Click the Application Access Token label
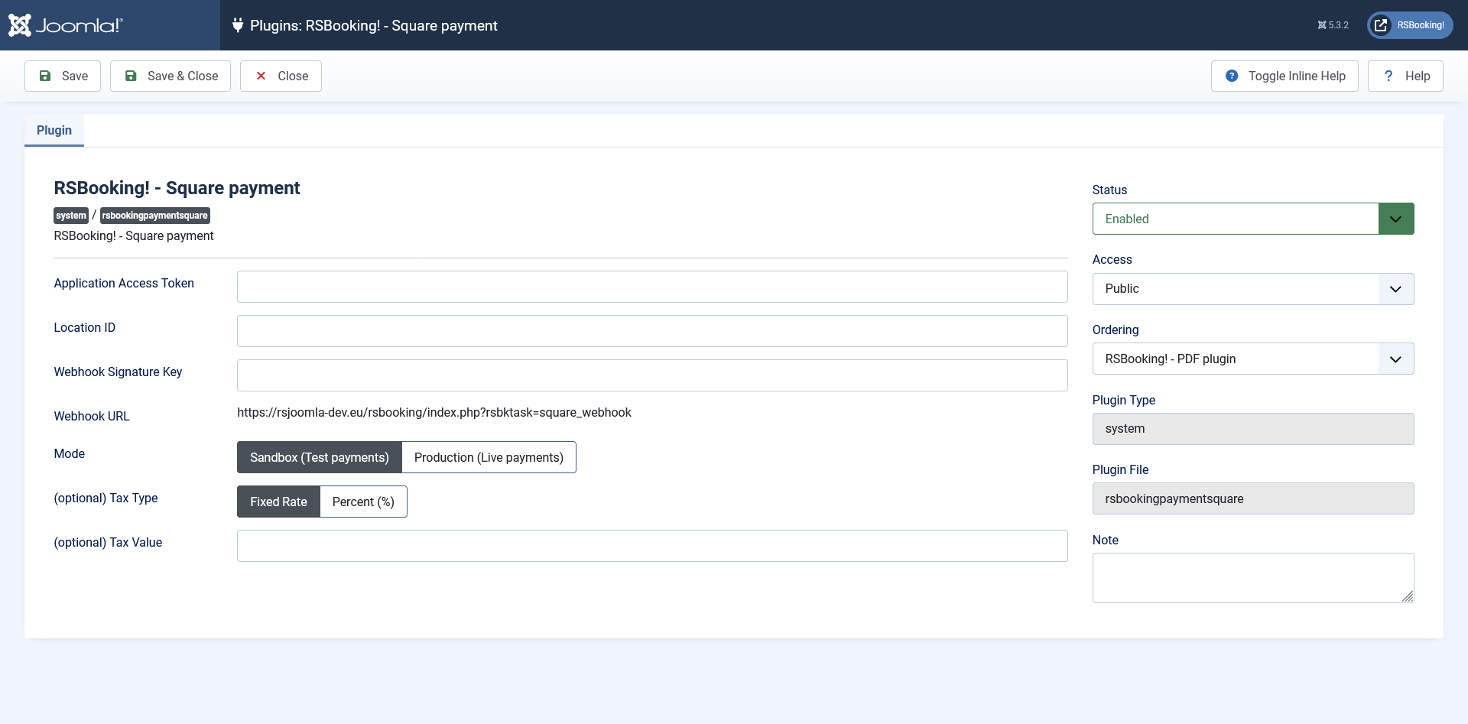Screen dimensions: 1468x724 pyautogui.click(x=124, y=284)
